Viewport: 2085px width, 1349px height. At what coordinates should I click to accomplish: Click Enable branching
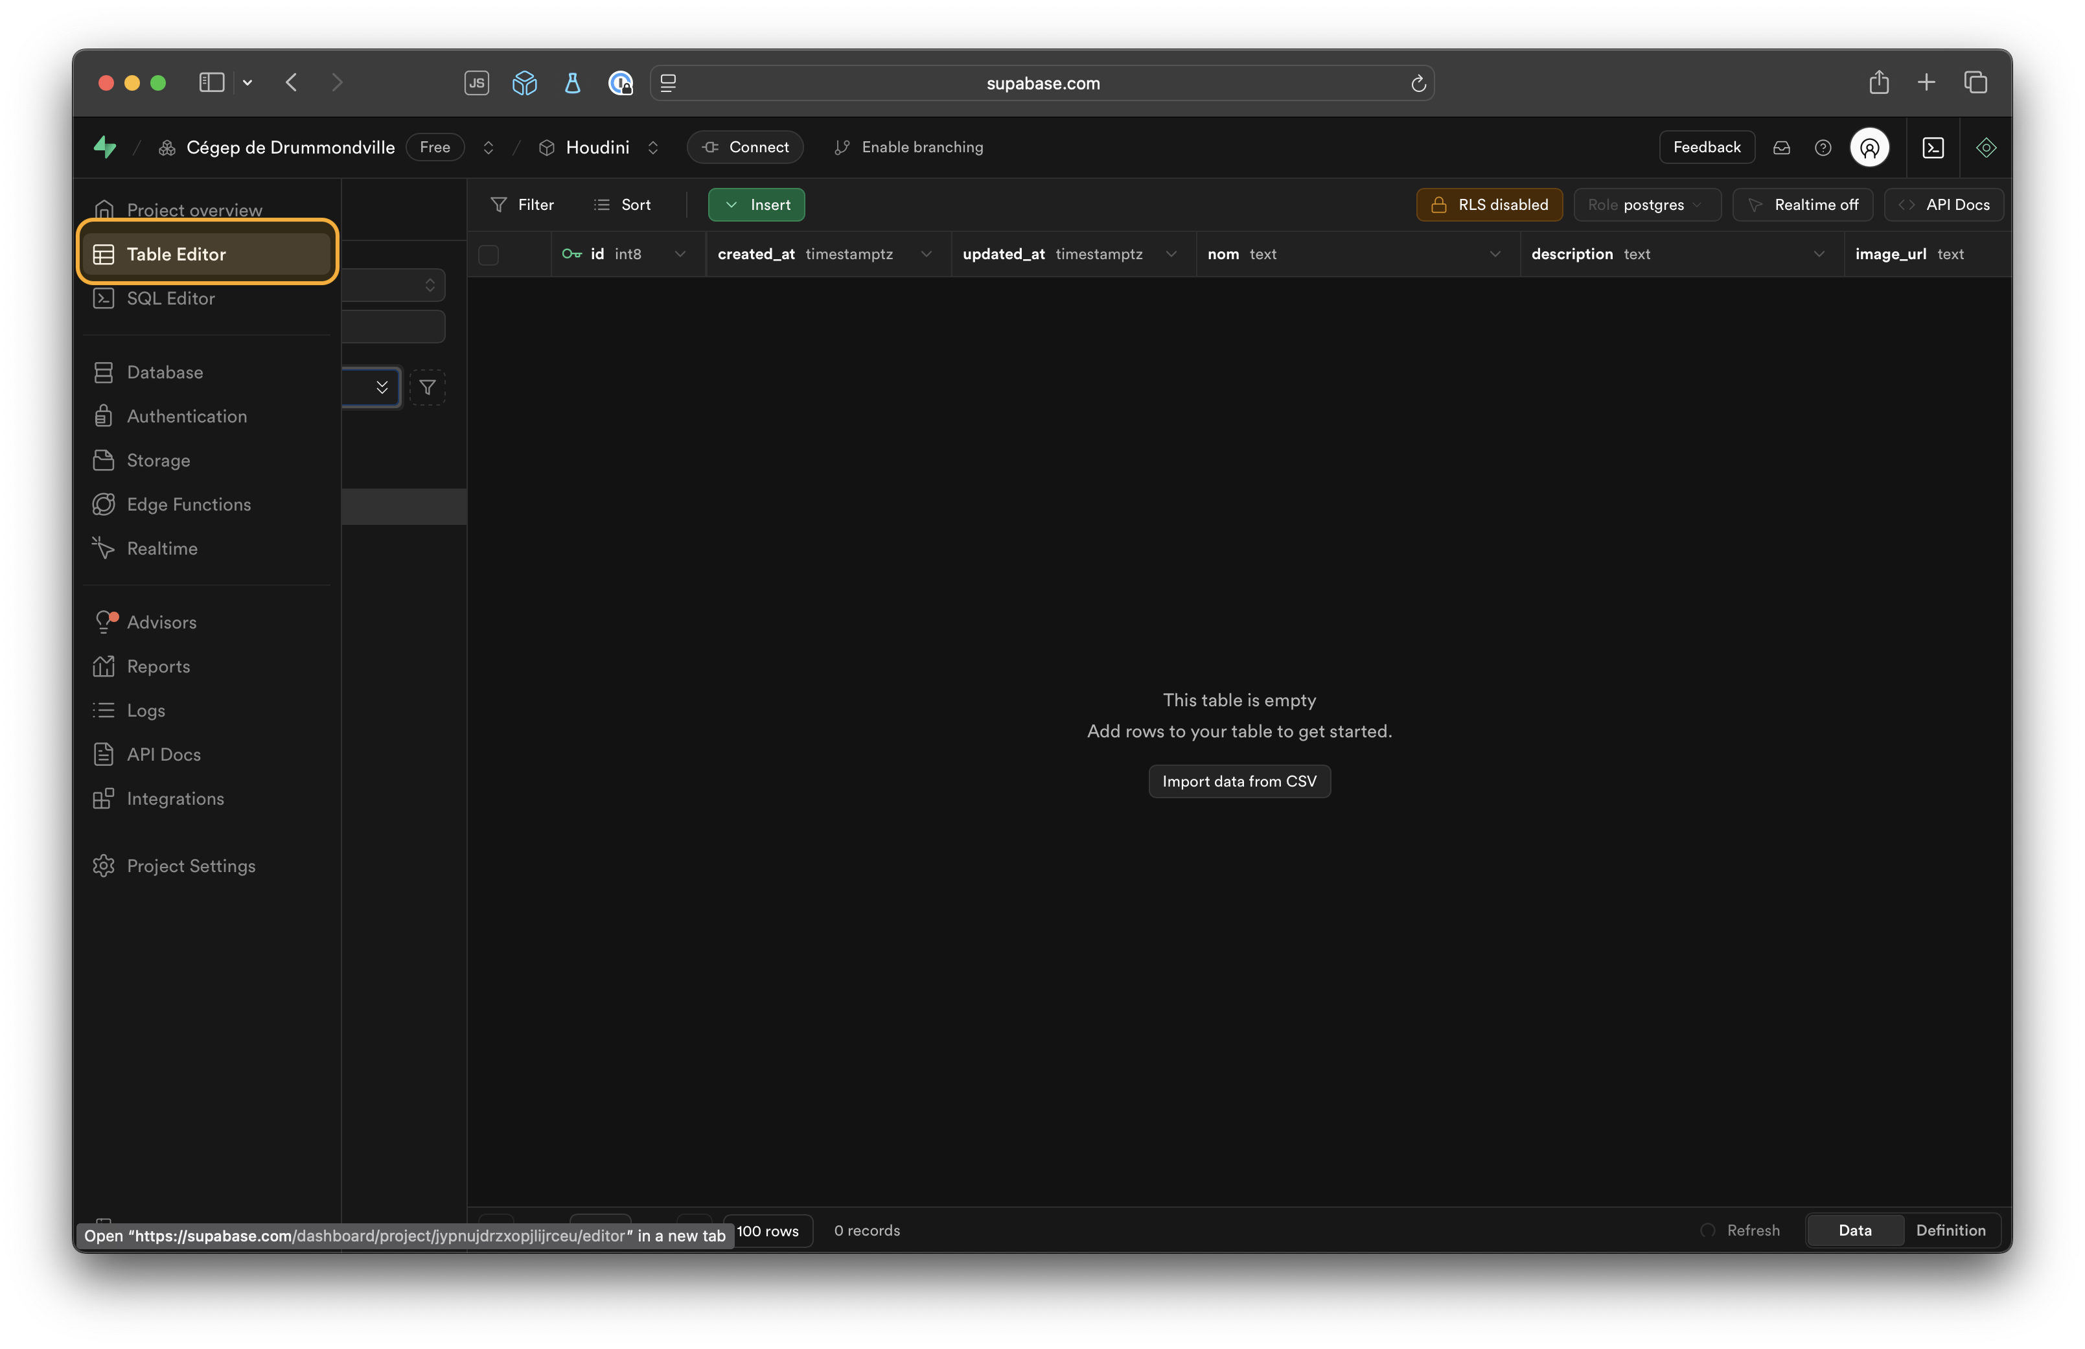909,147
